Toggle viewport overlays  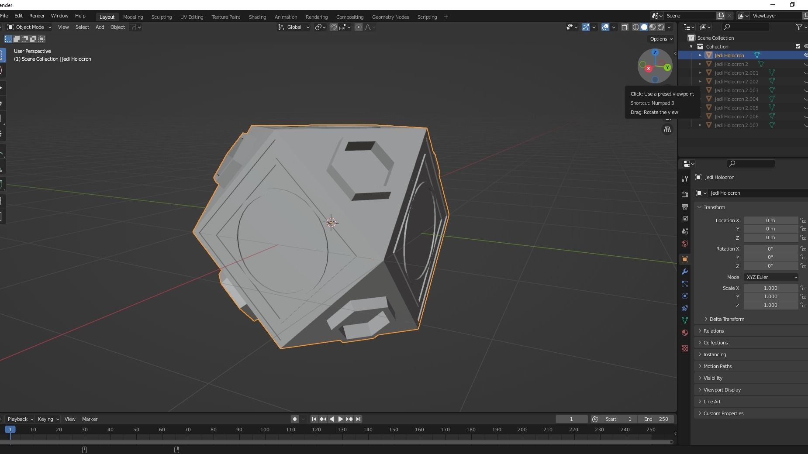coord(605,27)
